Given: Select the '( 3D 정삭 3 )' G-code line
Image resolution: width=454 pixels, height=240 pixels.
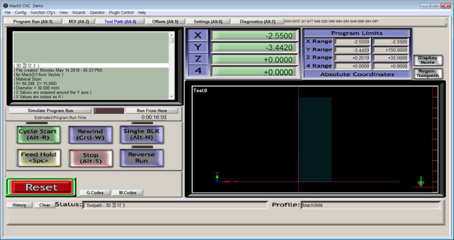Looking at the screenshot, I should click(x=91, y=65).
